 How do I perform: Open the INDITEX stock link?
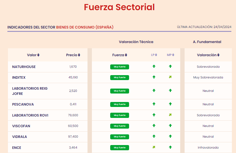(x=19, y=78)
